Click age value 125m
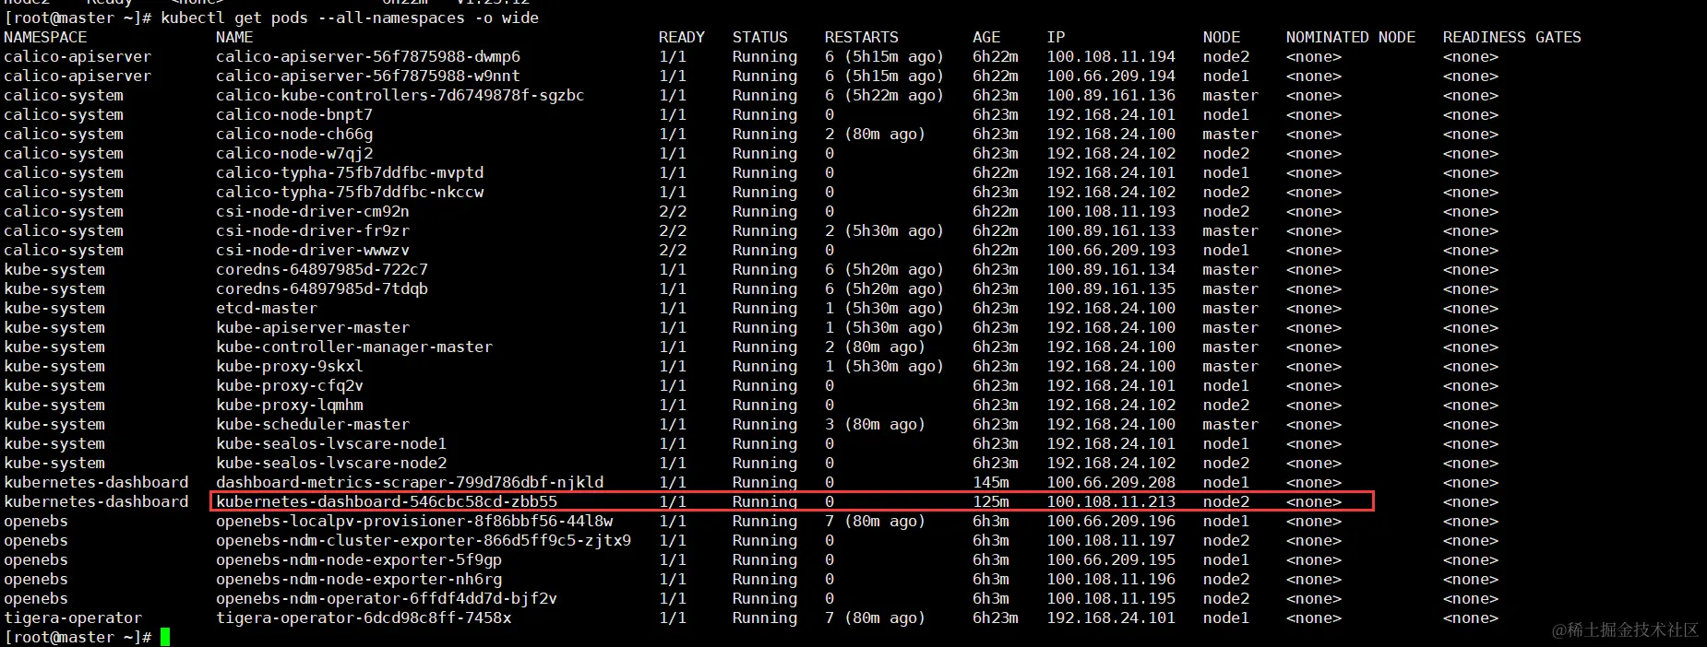This screenshot has height=647, width=1707. click(991, 501)
